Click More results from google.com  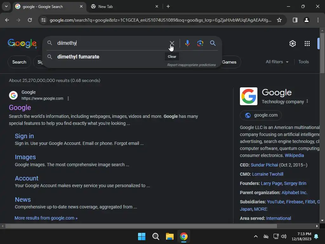tap(46, 218)
